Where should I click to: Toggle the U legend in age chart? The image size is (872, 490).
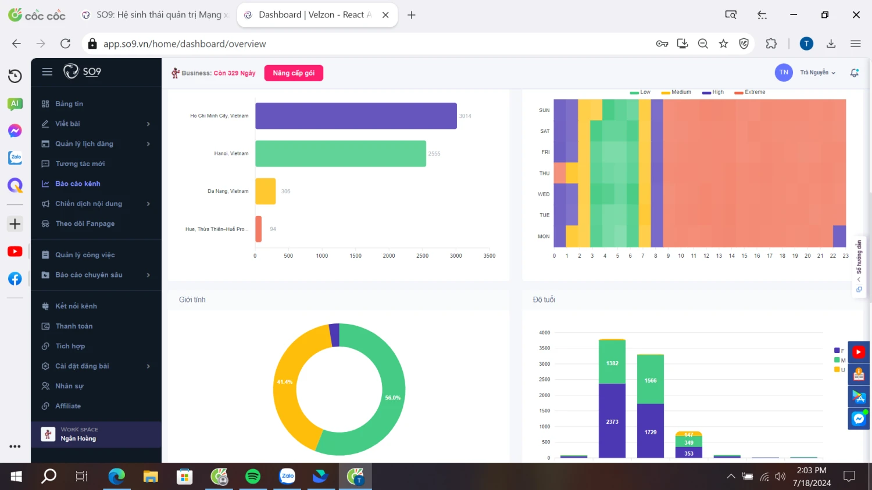pyautogui.click(x=840, y=369)
